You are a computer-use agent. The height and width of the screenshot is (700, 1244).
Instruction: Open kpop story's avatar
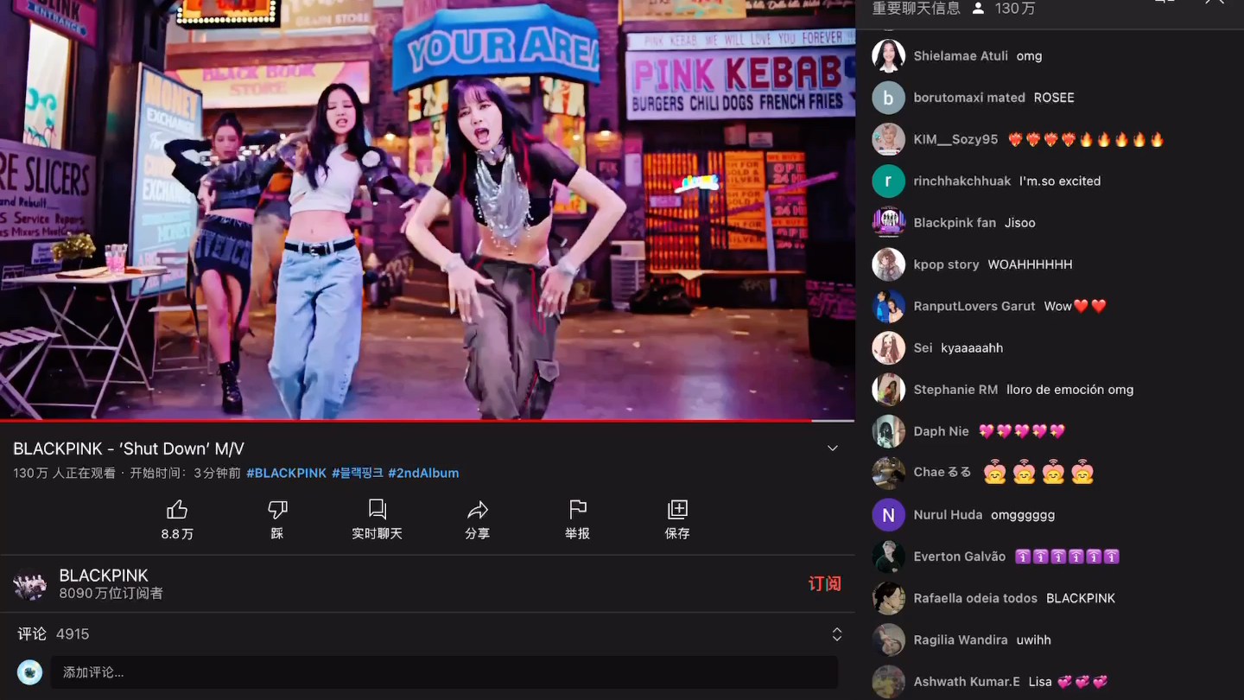pyautogui.click(x=888, y=264)
